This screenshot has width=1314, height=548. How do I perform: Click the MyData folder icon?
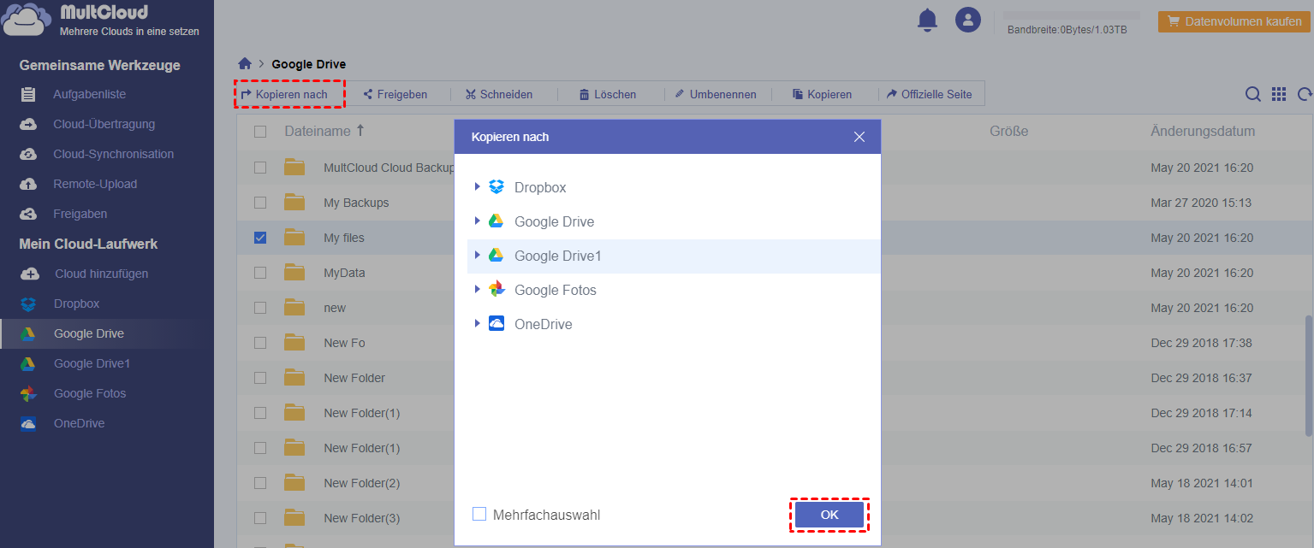(x=294, y=273)
